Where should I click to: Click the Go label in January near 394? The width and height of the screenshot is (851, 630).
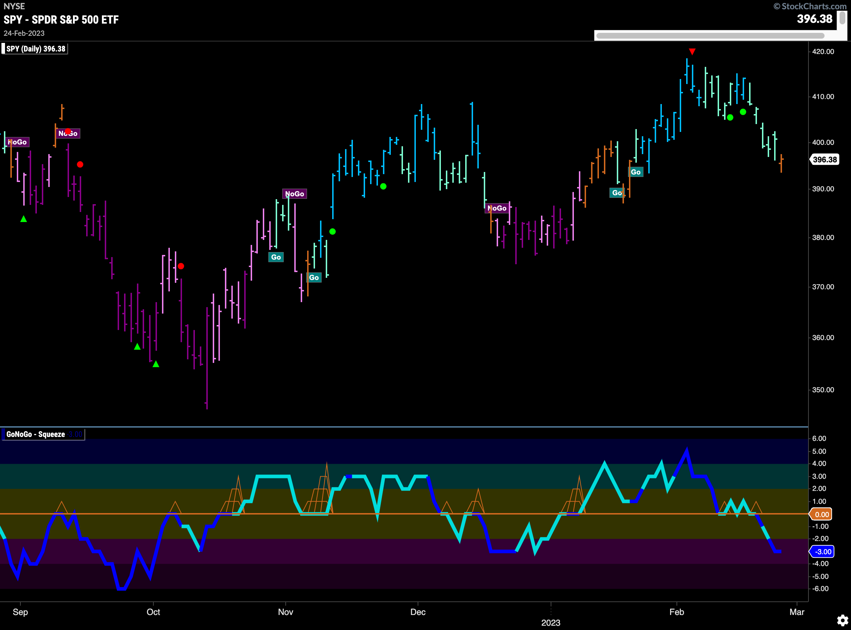pos(636,172)
